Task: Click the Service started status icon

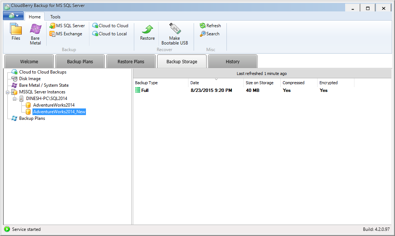Action: click(x=7, y=229)
